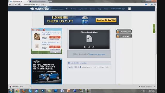Click the page vertical scrollbar

point(156,30)
